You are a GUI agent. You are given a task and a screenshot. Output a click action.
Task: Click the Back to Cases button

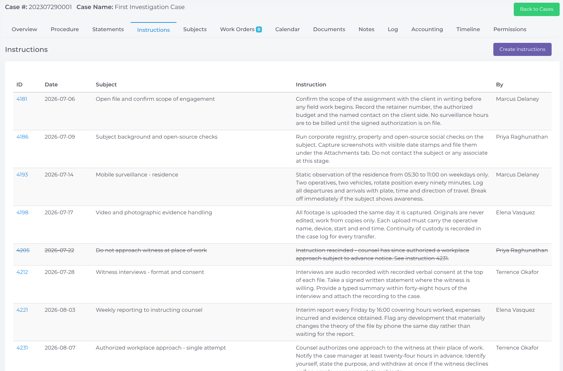point(537,9)
